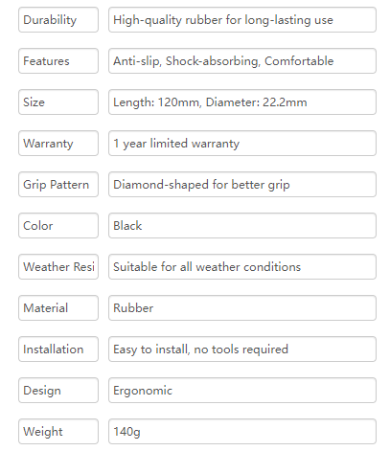This screenshot has height=451, width=390.
Task: Select the Color label field
Action: click(x=58, y=226)
